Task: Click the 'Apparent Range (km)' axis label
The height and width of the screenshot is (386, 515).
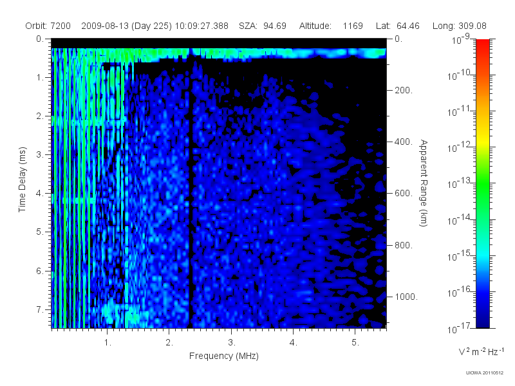Action: (424, 183)
